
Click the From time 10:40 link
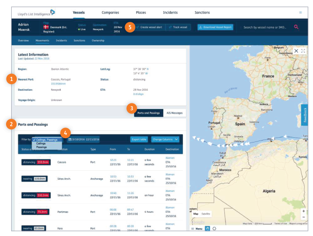pyautogui.click(x=113, y=193)
